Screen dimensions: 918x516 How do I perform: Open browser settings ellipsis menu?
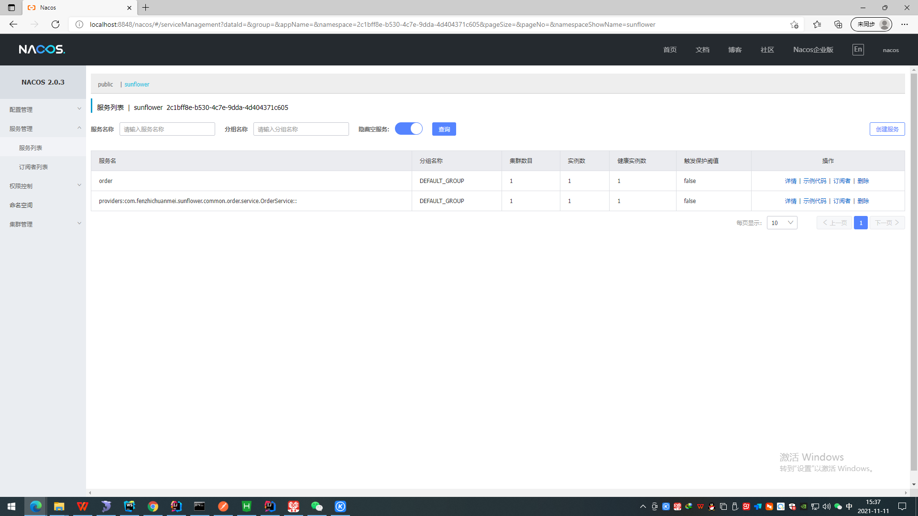pos(904,24)
